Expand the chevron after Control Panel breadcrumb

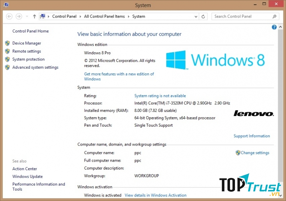point(80,16)
